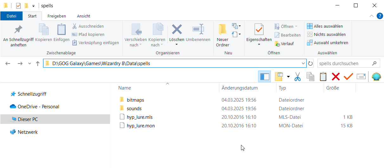Viewport: 384px width, 168px height.
Task: Collapse the ribbon with the top-right chevron
Action: click(372, 16)
